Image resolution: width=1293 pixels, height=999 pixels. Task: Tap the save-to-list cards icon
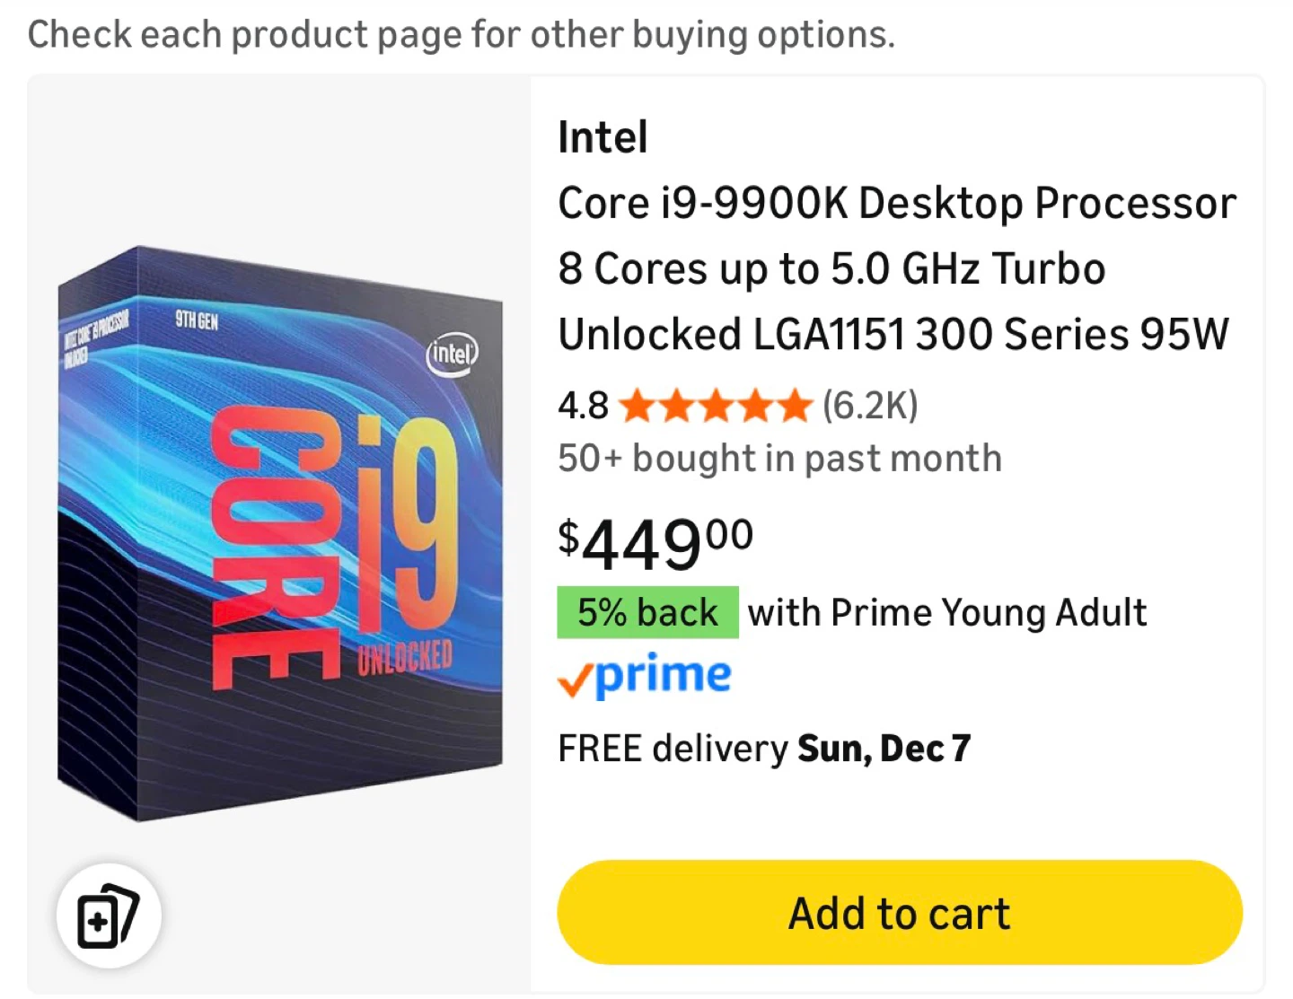pyautogui.click(x=109, y=916)
